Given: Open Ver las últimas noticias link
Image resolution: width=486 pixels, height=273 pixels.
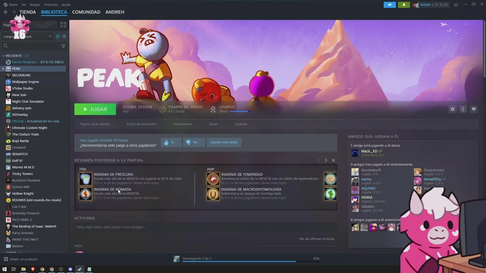Looking at the screenshot, I should tap(317, 239).
